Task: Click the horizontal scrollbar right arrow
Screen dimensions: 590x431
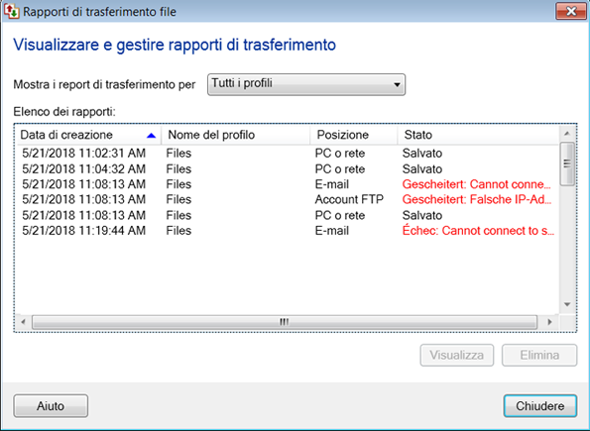Action: pos(549,322)
